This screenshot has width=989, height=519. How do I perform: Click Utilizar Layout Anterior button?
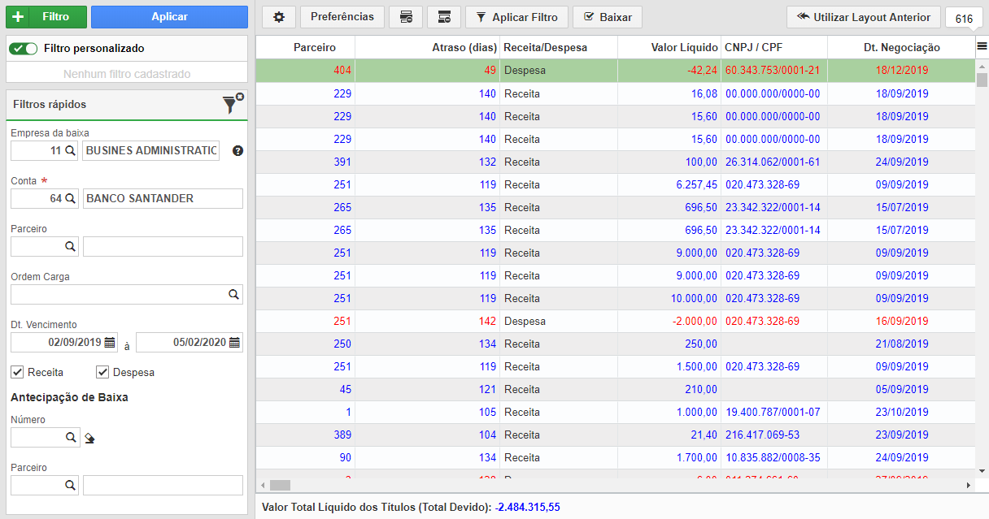(x=864, y=17)
